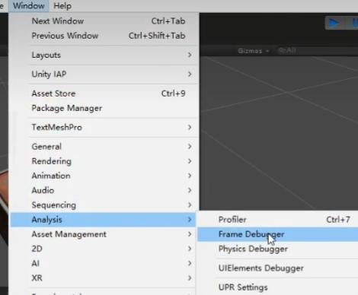Viewport: 358px width, 295px height.
Task: Open UPR Settings
Action: coord(278,287)
